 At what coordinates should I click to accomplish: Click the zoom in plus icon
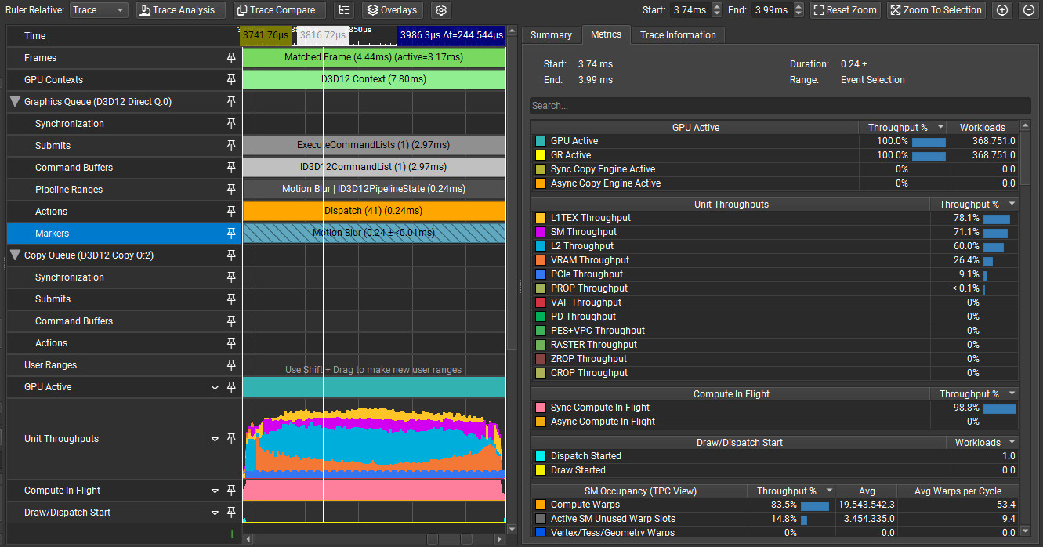click(x=1002, y=10)
